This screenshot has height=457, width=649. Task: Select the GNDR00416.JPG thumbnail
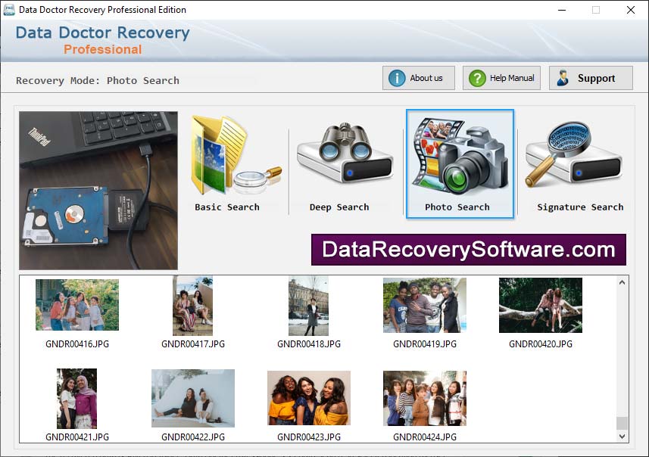[77, 305]
